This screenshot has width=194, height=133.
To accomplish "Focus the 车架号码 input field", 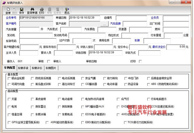I will pyautogui.click(x=38, y=41).
